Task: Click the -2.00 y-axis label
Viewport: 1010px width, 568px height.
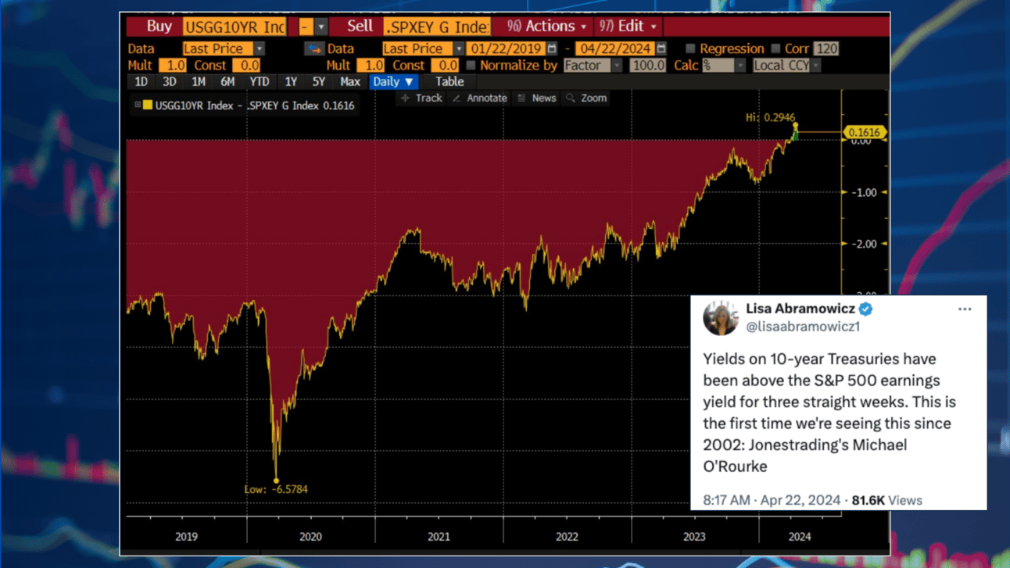Action: [863, 244]
